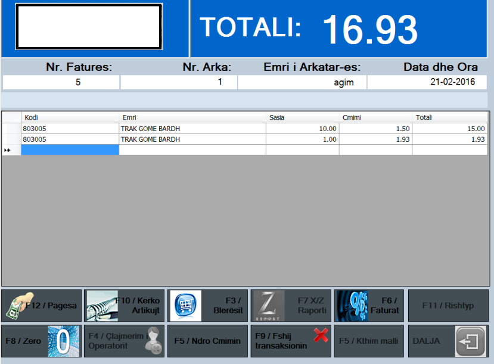Image resolution: width=494 pixels, height=364 pixels.
Task: Click the F5 / Kthim malli button
Action: coord(369,341)
